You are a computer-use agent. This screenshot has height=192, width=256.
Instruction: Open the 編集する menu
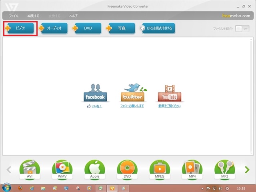click(33, 16)
